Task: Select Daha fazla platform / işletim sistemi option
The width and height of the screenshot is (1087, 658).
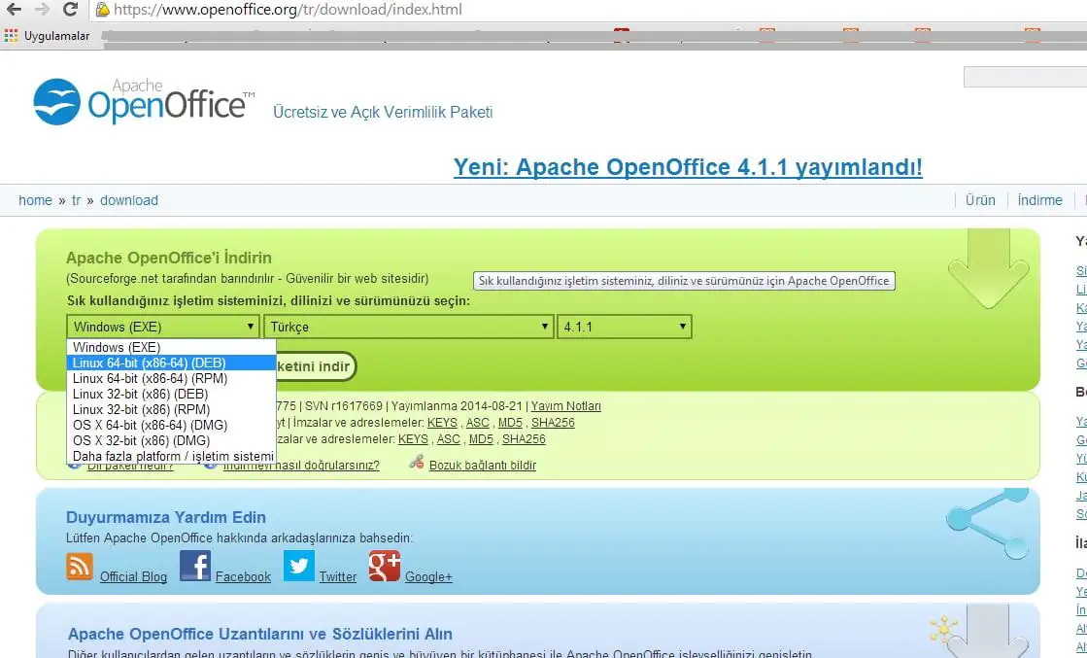Action: [x=173, y=456]
